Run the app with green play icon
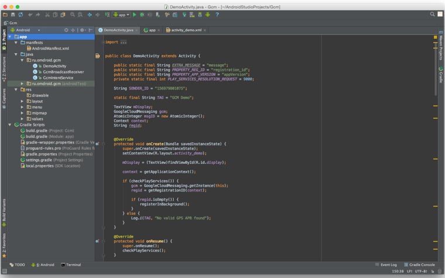Viewport: 445px width, 278px height. pos(135,15)
